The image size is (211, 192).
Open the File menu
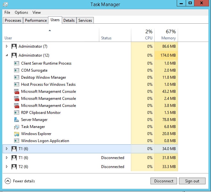7,12
